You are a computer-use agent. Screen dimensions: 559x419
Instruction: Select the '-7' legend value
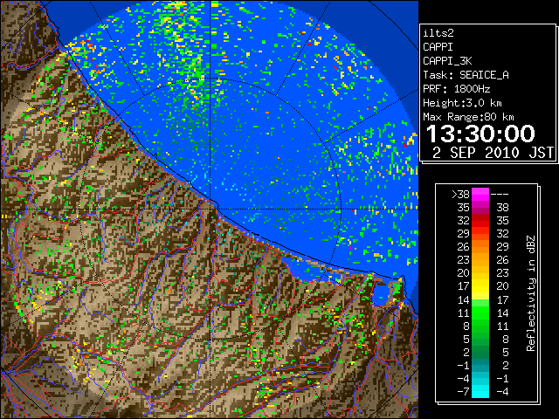tap(463, 392)
